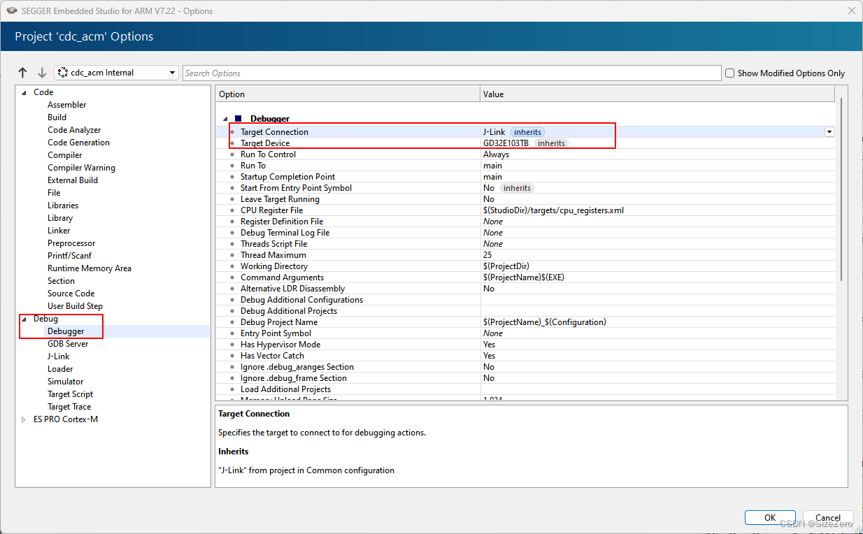Open J-Link page in the Debug tree
Screen dimensions: 863x534
pyautogui.click(x=59, y=356)
